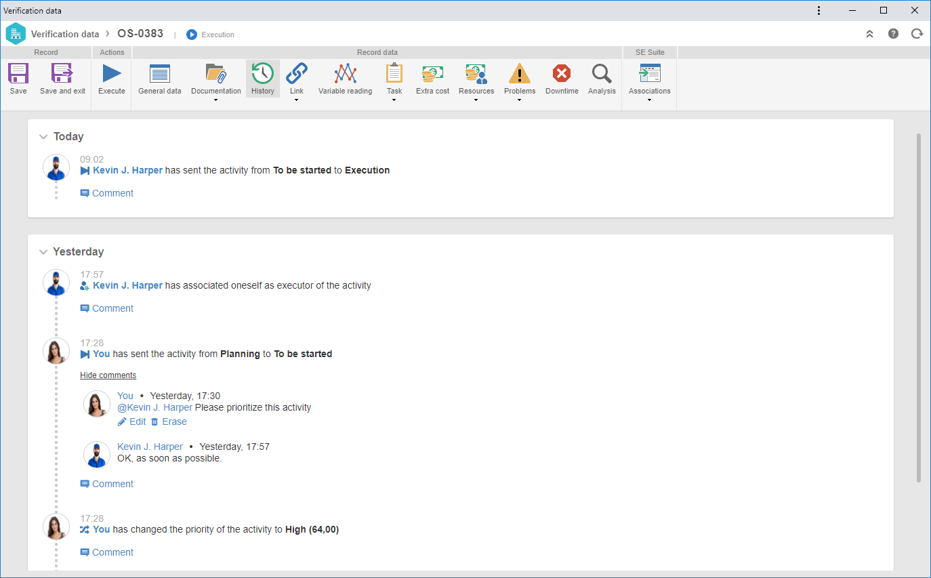This screenshot has width=931, height=578.
Task: Collapse the Yesterday section chevron
Action: [x=43, y=252]
